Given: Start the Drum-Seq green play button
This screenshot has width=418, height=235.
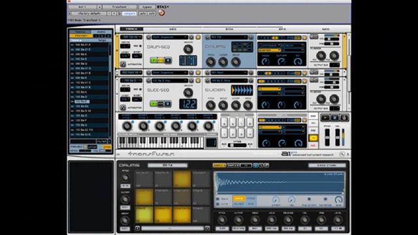Looking at the screenshot, I should pos(153,61).
